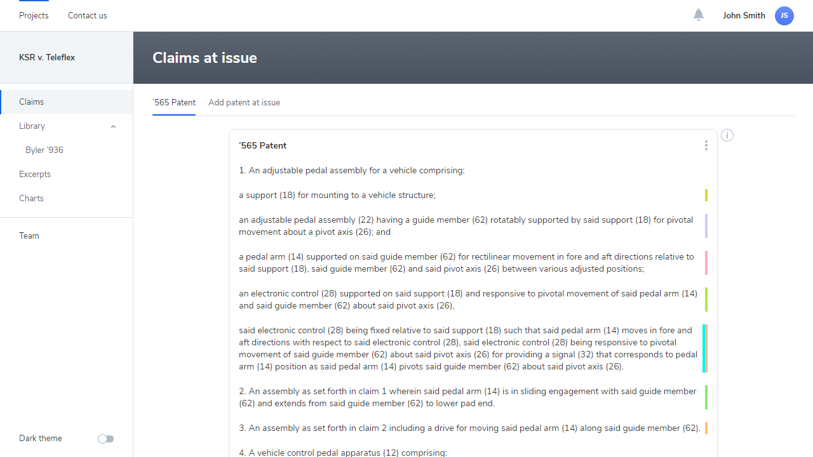The width and height of the screenshot is (813, 457).
Task: Switch to the '565 Patent tab
Action: coord(174,102)
